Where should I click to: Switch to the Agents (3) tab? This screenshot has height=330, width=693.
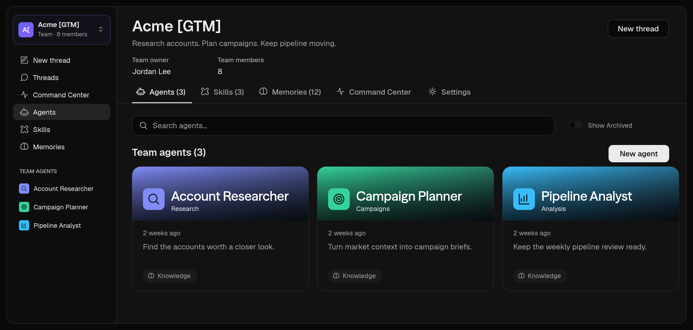(x=162, y=92)
